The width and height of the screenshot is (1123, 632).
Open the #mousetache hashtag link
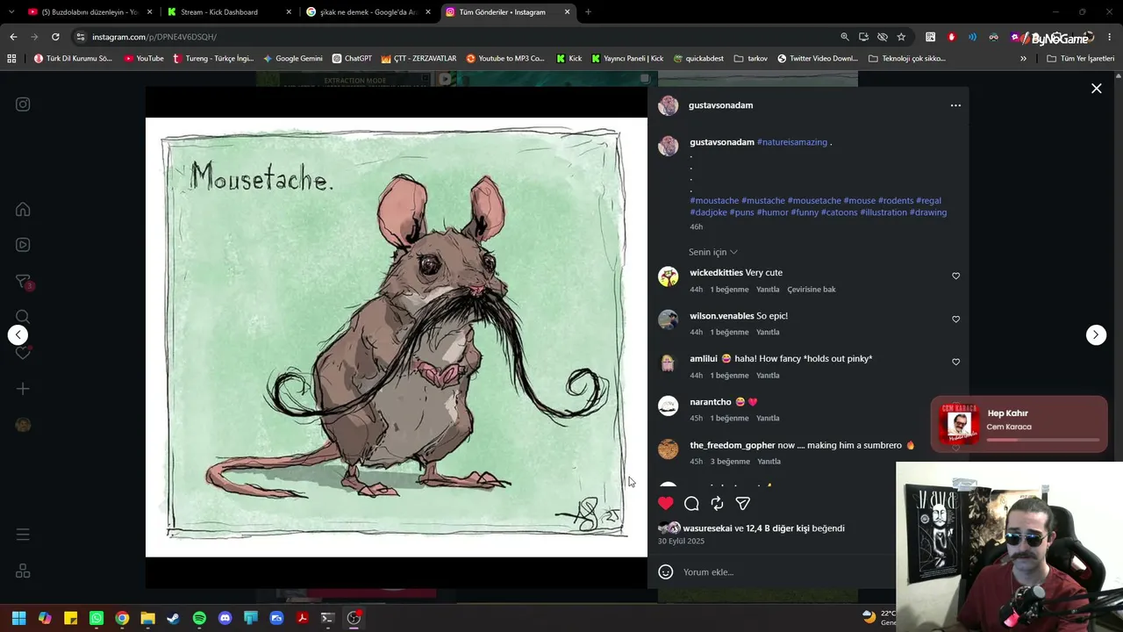point(814,201)
